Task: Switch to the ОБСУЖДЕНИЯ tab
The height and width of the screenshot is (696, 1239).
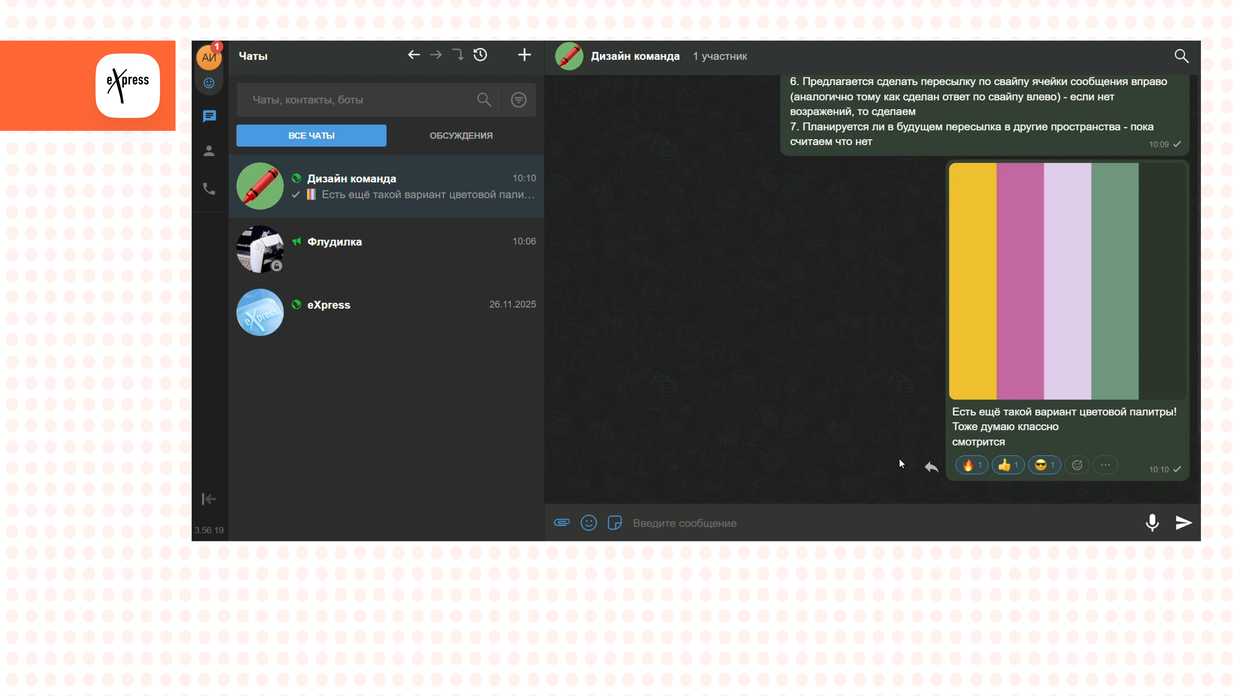Action: pyautogui.click(x=461, y=135)
